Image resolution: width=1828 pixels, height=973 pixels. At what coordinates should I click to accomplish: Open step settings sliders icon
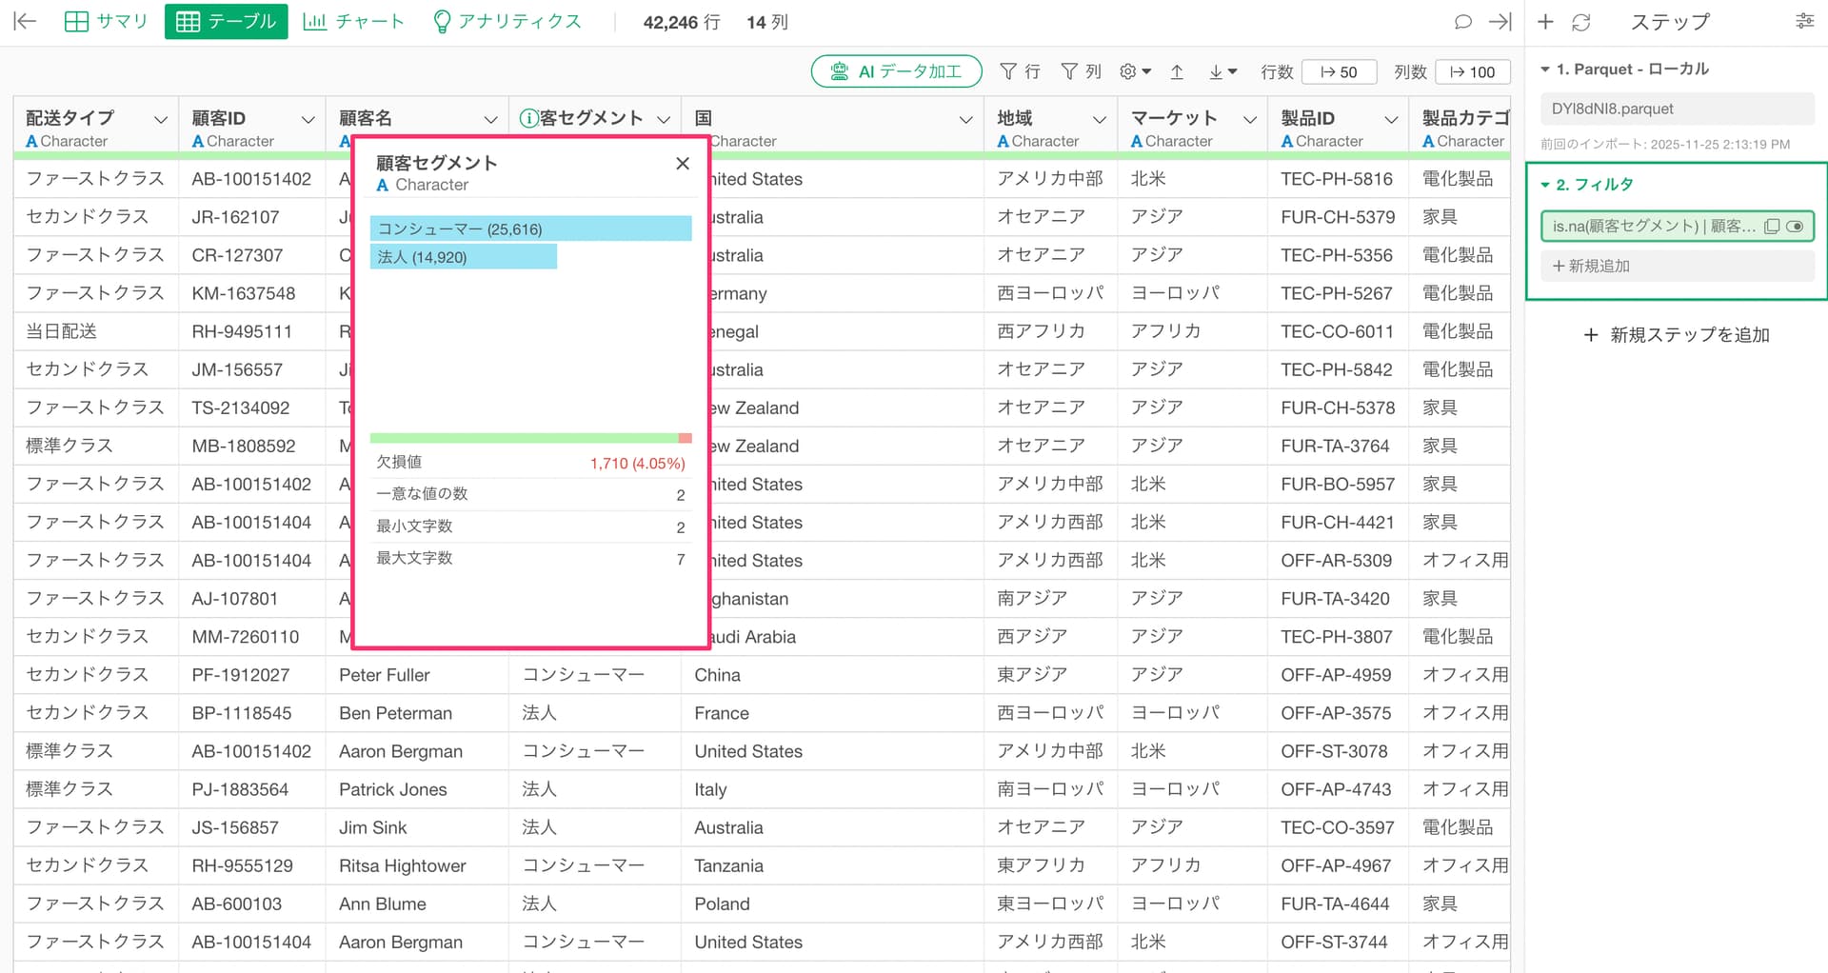click(1804, 21)
